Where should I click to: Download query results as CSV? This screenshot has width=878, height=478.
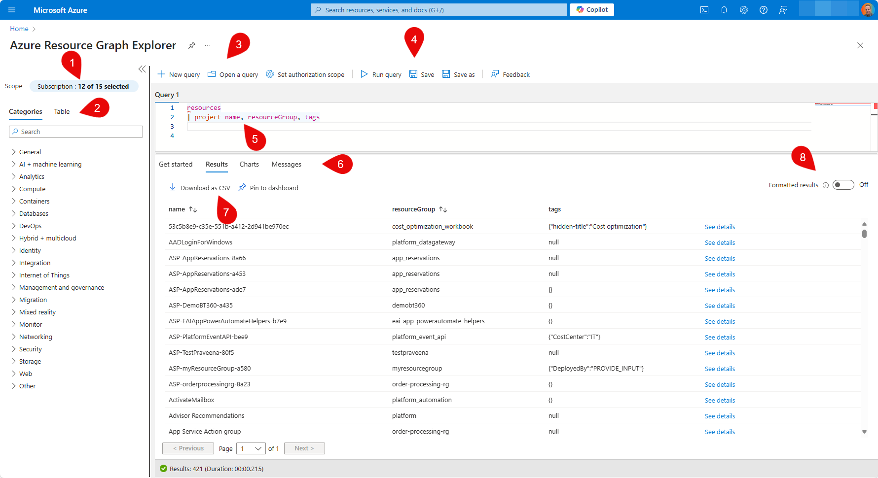199,187
